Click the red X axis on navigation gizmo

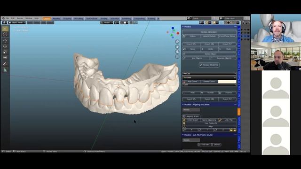coord(178,33)
